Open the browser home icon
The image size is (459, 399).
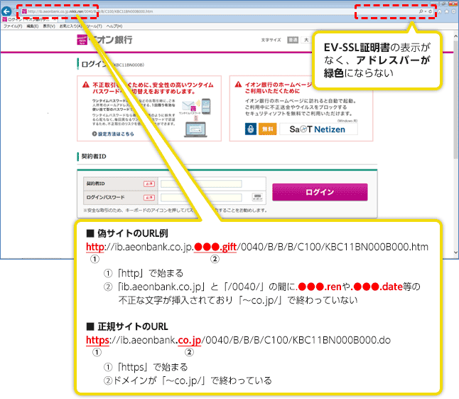[440, 11]
